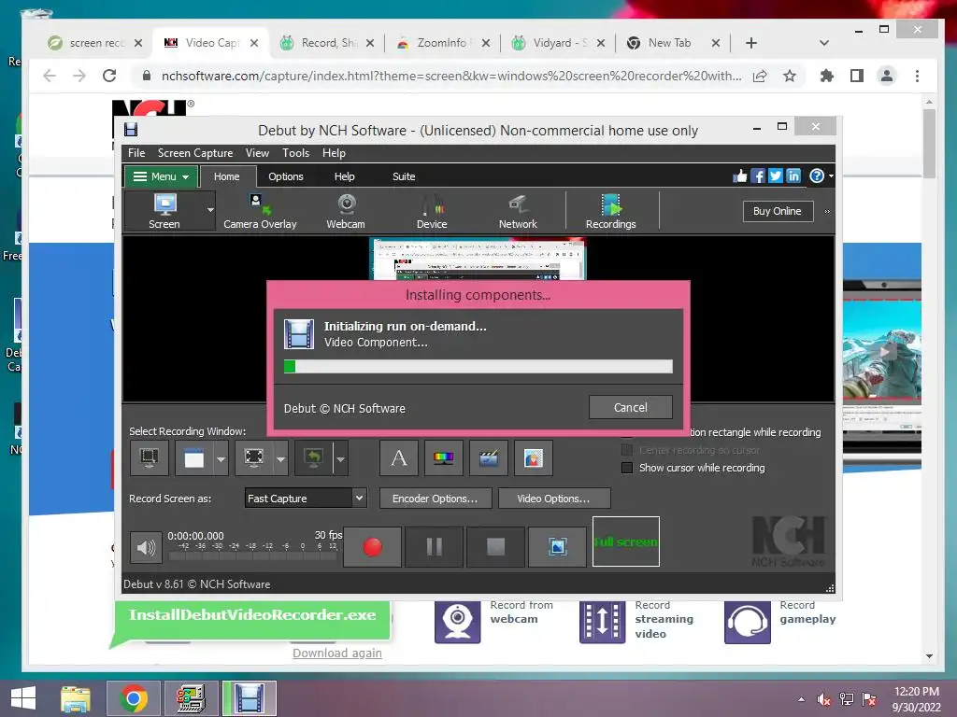Choose window selection recording icon
The image size is (957, 717).
coord(194,457)
